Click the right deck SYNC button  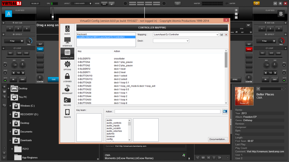235,79
